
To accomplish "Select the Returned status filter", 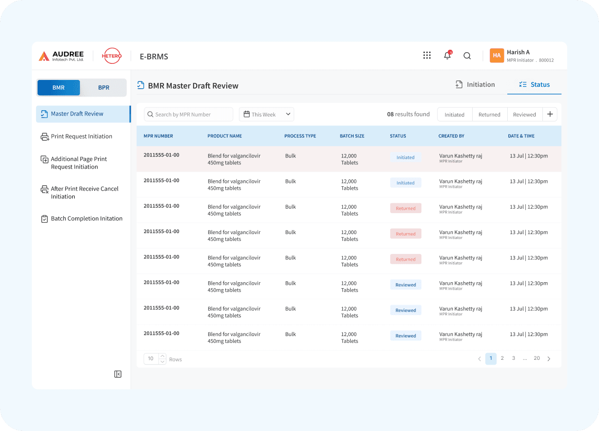I will pyautogui.click(x=489, y=114).
